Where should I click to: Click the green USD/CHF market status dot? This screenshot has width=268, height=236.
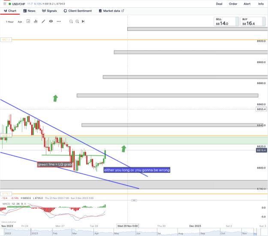pos(10,4)
